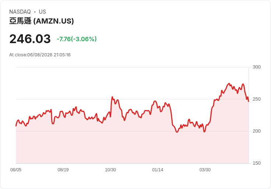Screen dimensions: 271x189
Task: Click the current price 246.03
Action: (30, 39)
